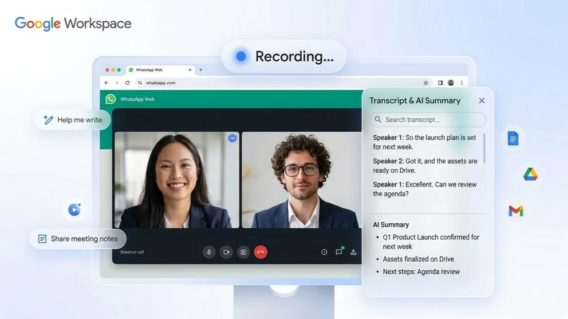Toggle the camera in the call
Screen dimensions: 568x319
pyautogui.click(x=226, y=252)
